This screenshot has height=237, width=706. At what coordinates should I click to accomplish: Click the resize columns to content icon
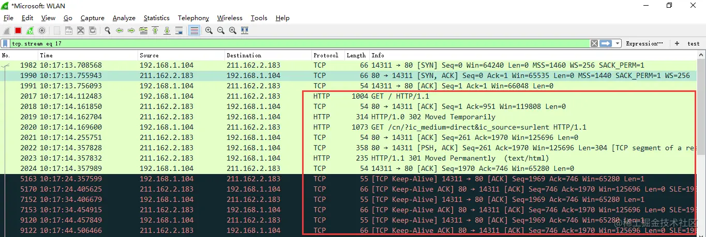coord(245,30)
